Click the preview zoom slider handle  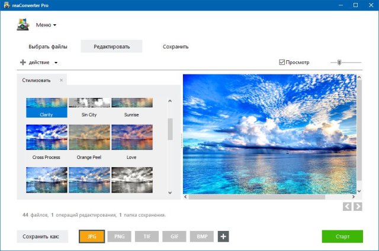pos(339,62)
